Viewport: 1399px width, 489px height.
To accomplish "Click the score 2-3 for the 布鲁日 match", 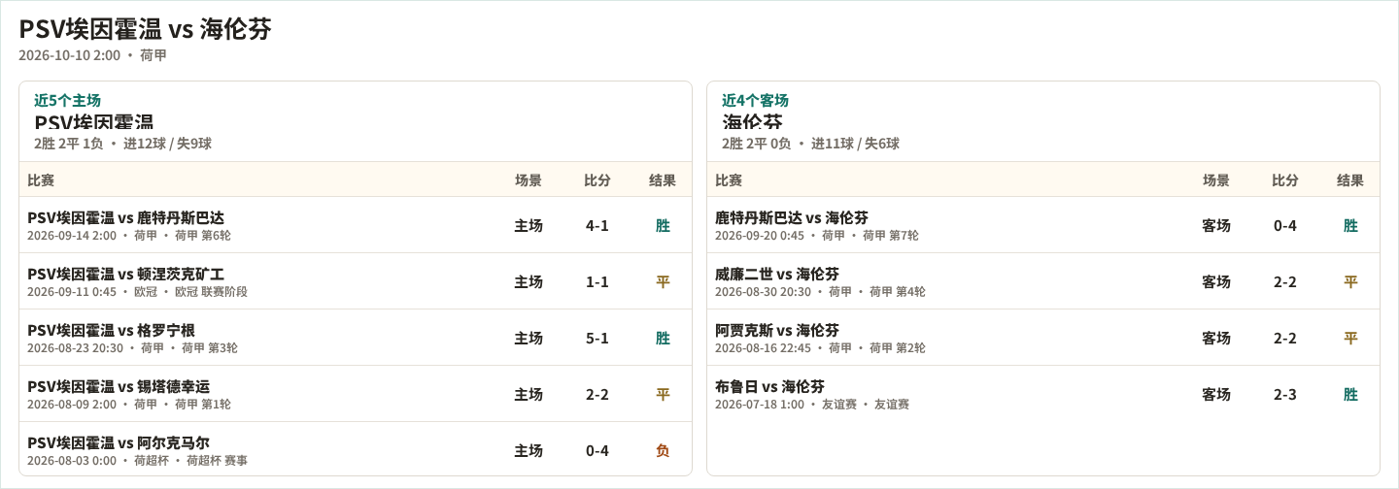I will coord(1285,395).
